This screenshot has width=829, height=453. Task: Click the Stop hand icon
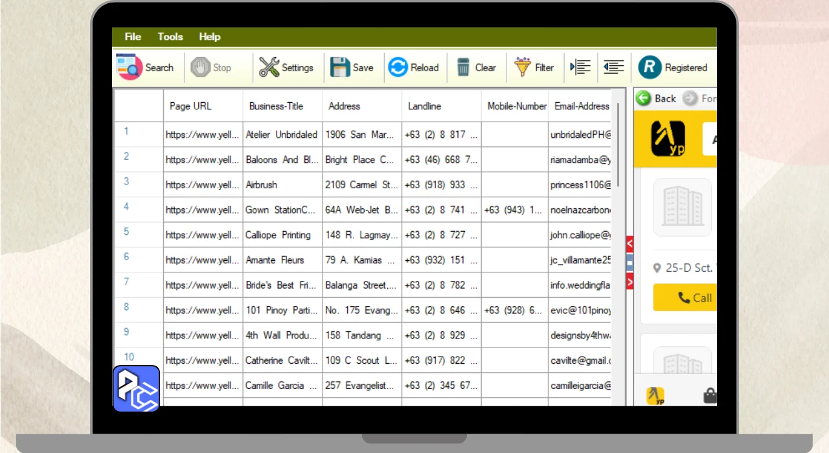(x=200, y=67)
